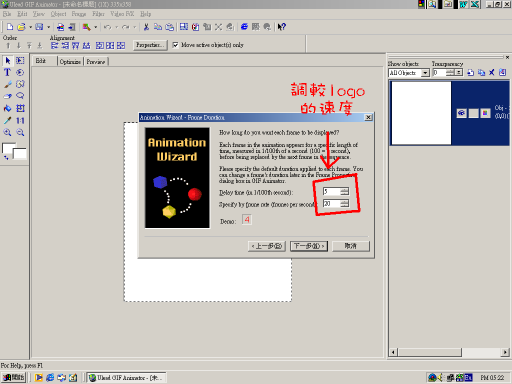Select the Transform tool
512x384 pixels.
click(20, 108)
